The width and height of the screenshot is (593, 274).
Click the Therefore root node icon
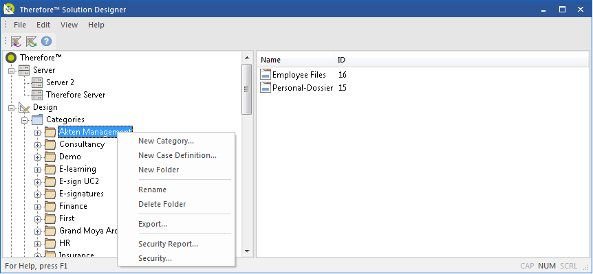12,58
